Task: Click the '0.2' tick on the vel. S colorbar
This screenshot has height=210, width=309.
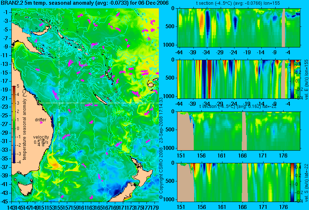Action: [298, 176]
